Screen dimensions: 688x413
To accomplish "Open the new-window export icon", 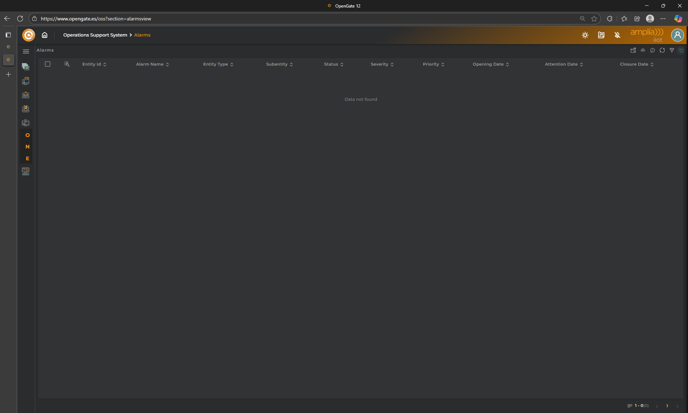I will pyautogui.click(x=633, y=51).
